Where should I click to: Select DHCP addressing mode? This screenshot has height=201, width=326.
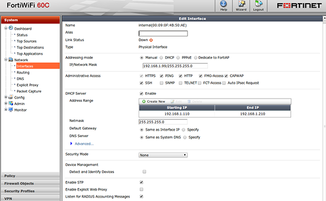pyautogui.click(x=161, y=58)
